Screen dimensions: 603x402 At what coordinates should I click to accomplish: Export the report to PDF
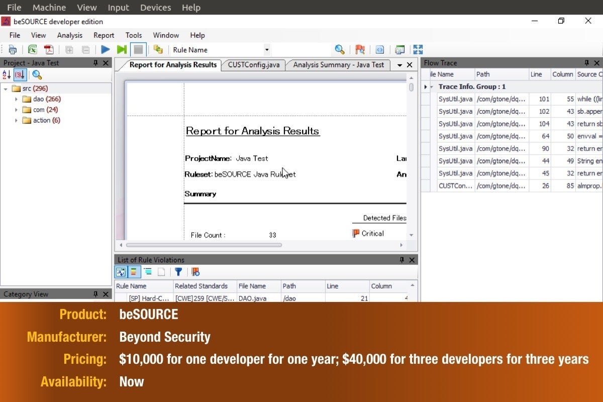coord(49,50)
